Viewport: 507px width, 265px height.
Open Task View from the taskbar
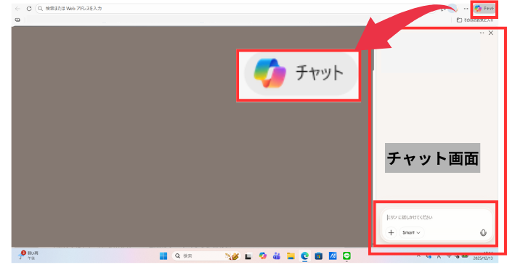point(248,256)
